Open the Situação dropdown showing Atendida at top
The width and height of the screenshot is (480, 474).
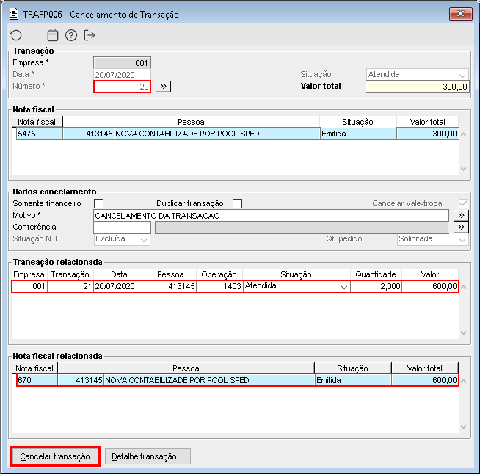pyautogui.click(x=417, y=74)
